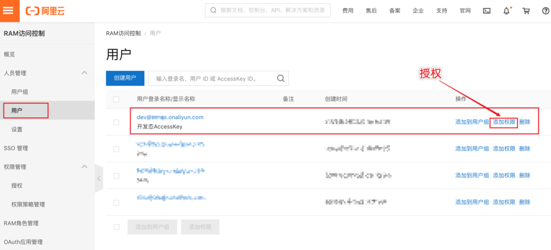
Task: Open the shopping cart
Action: point(526,11)
